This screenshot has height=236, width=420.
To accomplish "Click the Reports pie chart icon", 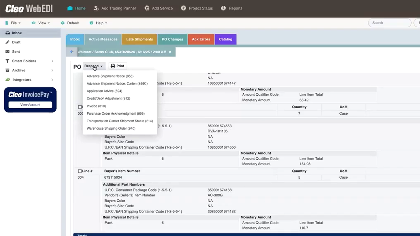I will pos(223,8).
